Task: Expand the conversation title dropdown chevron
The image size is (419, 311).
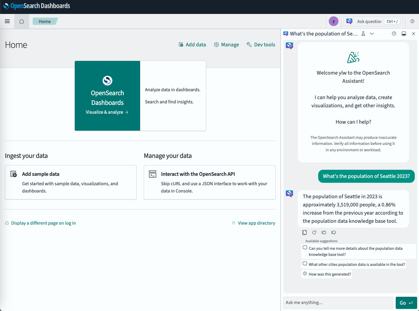Action: pyautogui.click(x=372, y=34)
